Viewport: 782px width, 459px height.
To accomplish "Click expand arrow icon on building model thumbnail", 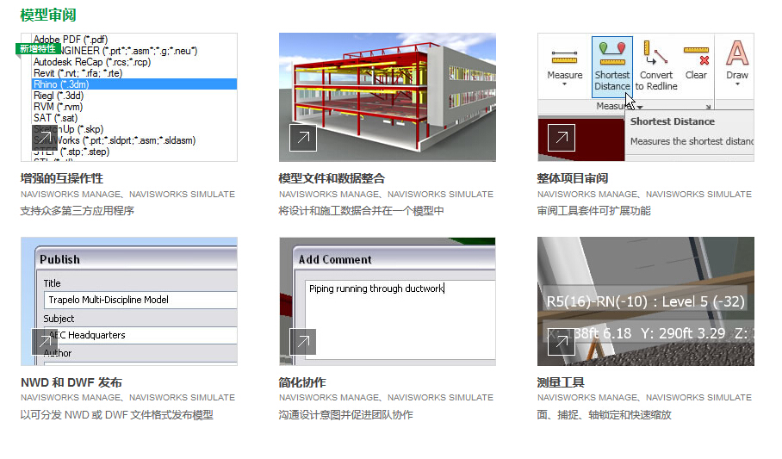I will [303, 138].
